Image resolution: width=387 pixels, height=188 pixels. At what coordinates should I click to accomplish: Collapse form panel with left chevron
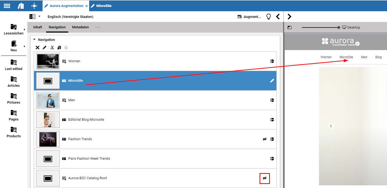point(278,17)
